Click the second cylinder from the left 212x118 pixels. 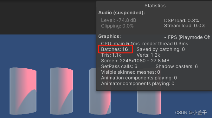click(61, 91)
